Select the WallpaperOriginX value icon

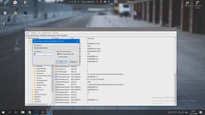(x=56, y=87)
